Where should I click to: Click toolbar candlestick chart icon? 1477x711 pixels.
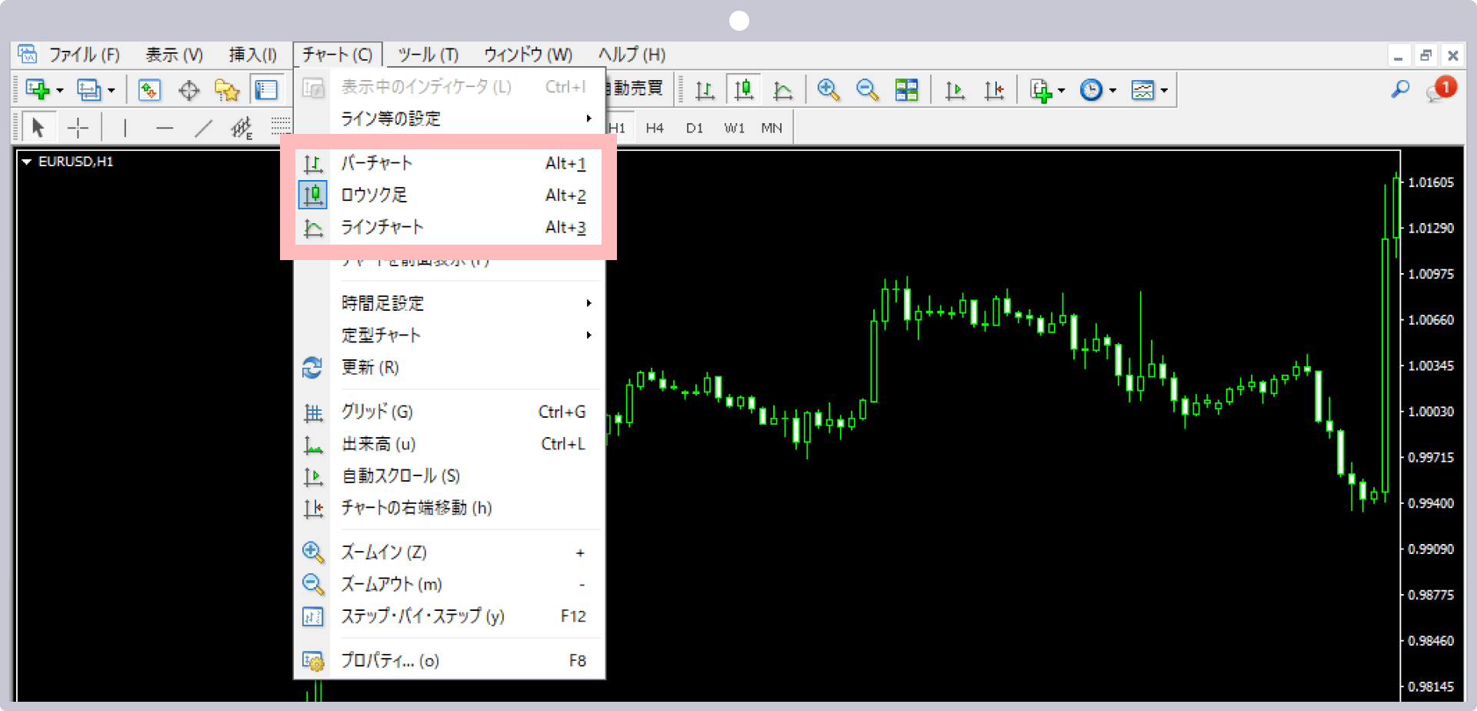[743, 90]
